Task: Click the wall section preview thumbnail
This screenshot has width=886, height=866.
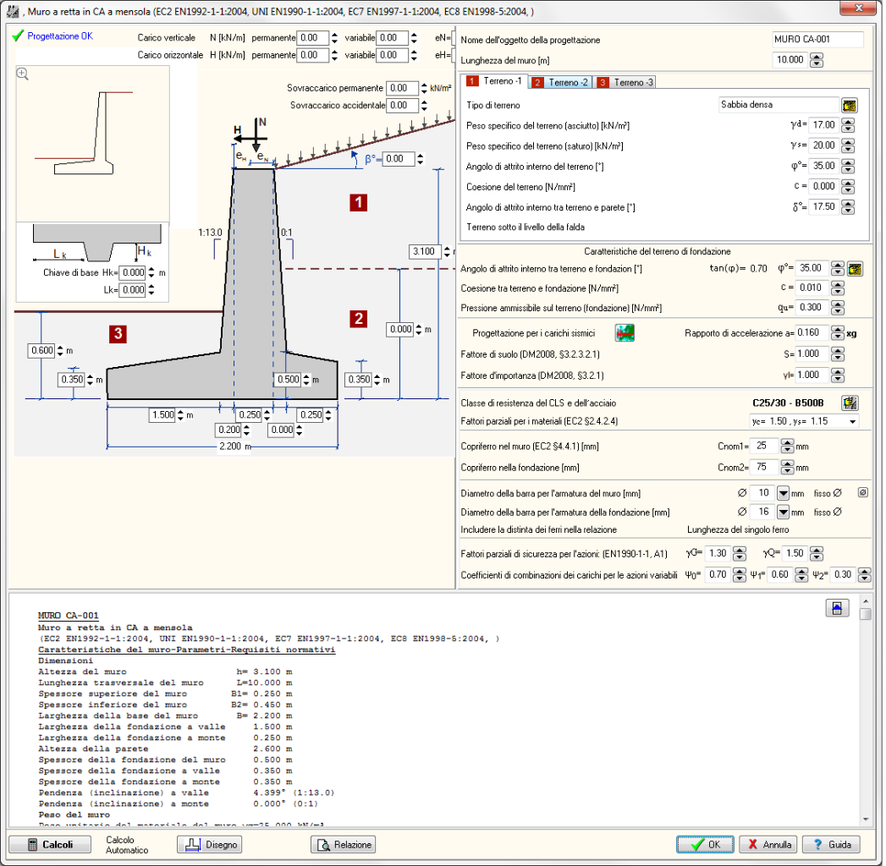Action: click(93, 144)
